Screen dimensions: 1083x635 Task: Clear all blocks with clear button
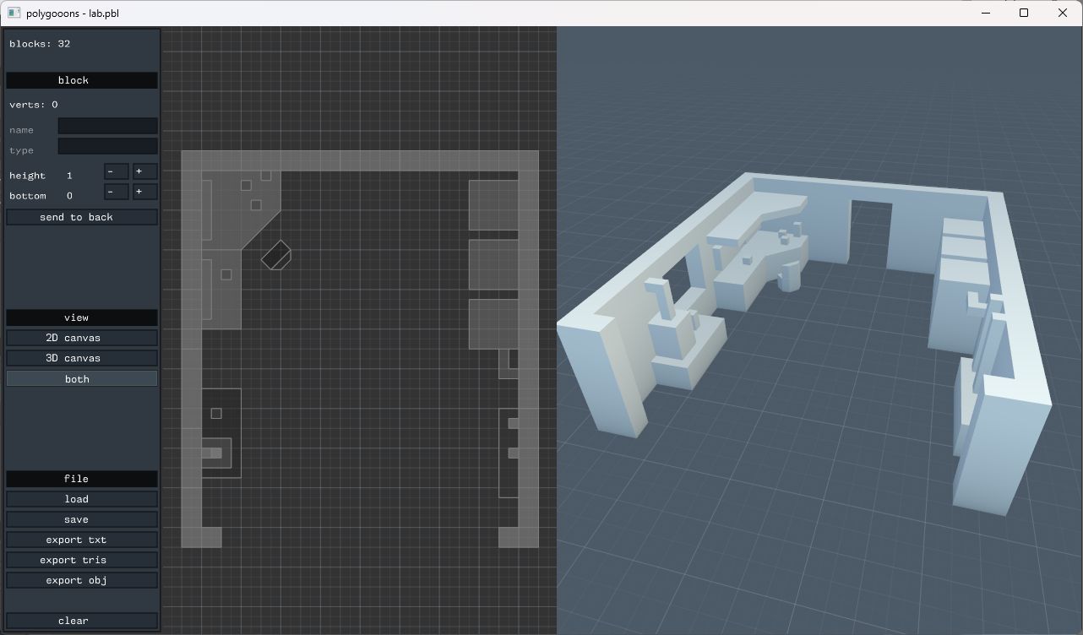82,621
